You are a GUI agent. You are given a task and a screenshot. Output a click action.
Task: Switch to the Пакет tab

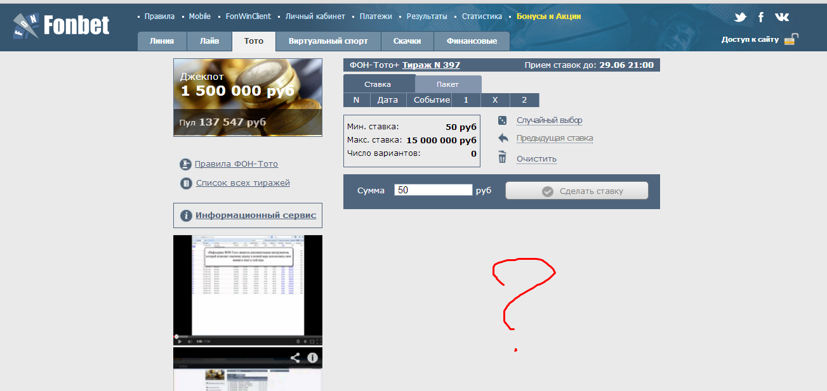pos(447,84)
